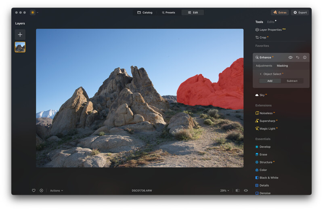Click the Extensions section label
Screen dimensions: 323x210
(x=263, y=105)
